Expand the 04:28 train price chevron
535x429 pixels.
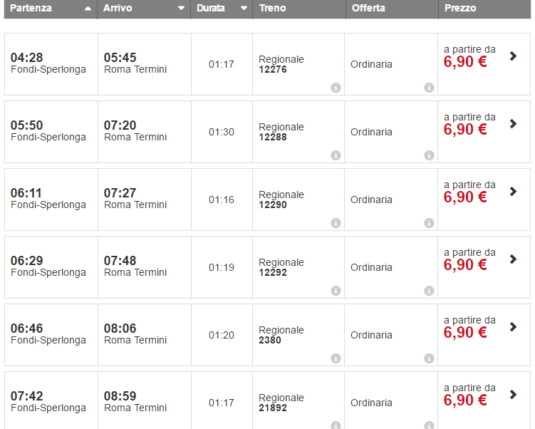point(513,56)
